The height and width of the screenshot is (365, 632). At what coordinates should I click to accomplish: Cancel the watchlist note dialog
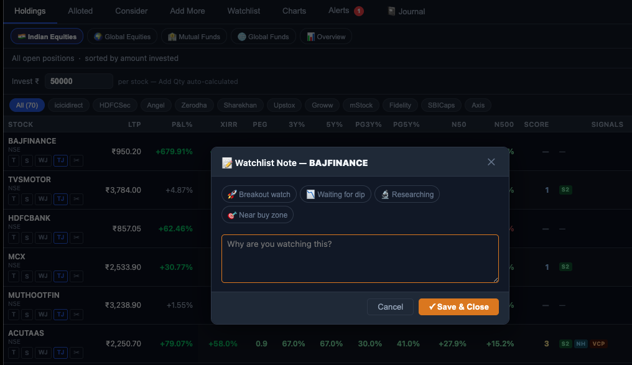[x=389, y=307]
